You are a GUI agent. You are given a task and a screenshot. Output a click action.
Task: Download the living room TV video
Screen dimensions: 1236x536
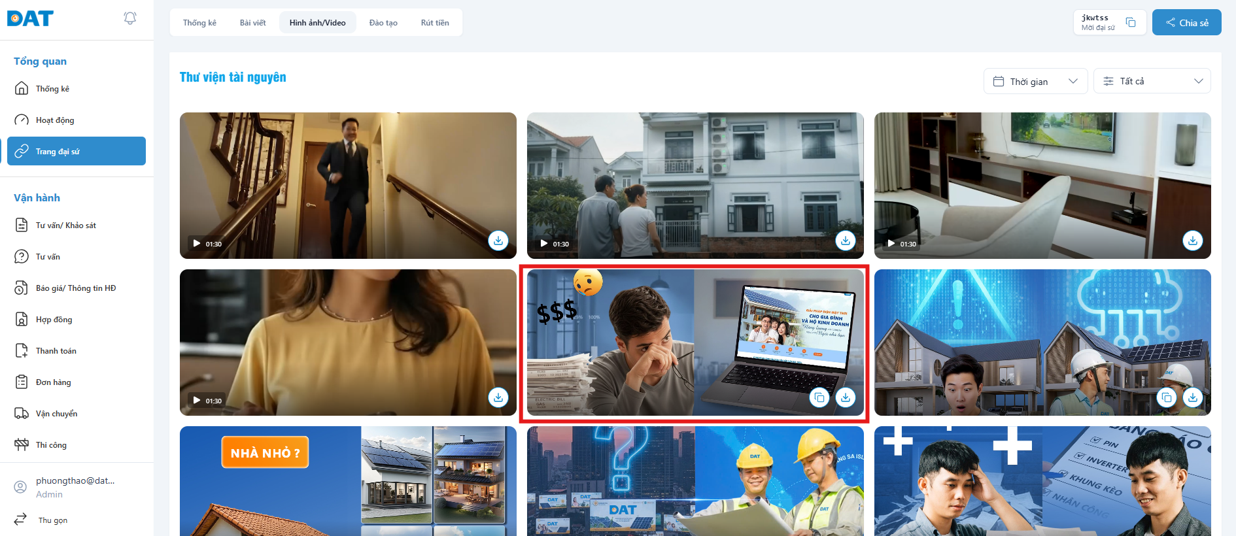pos(1193,241)
